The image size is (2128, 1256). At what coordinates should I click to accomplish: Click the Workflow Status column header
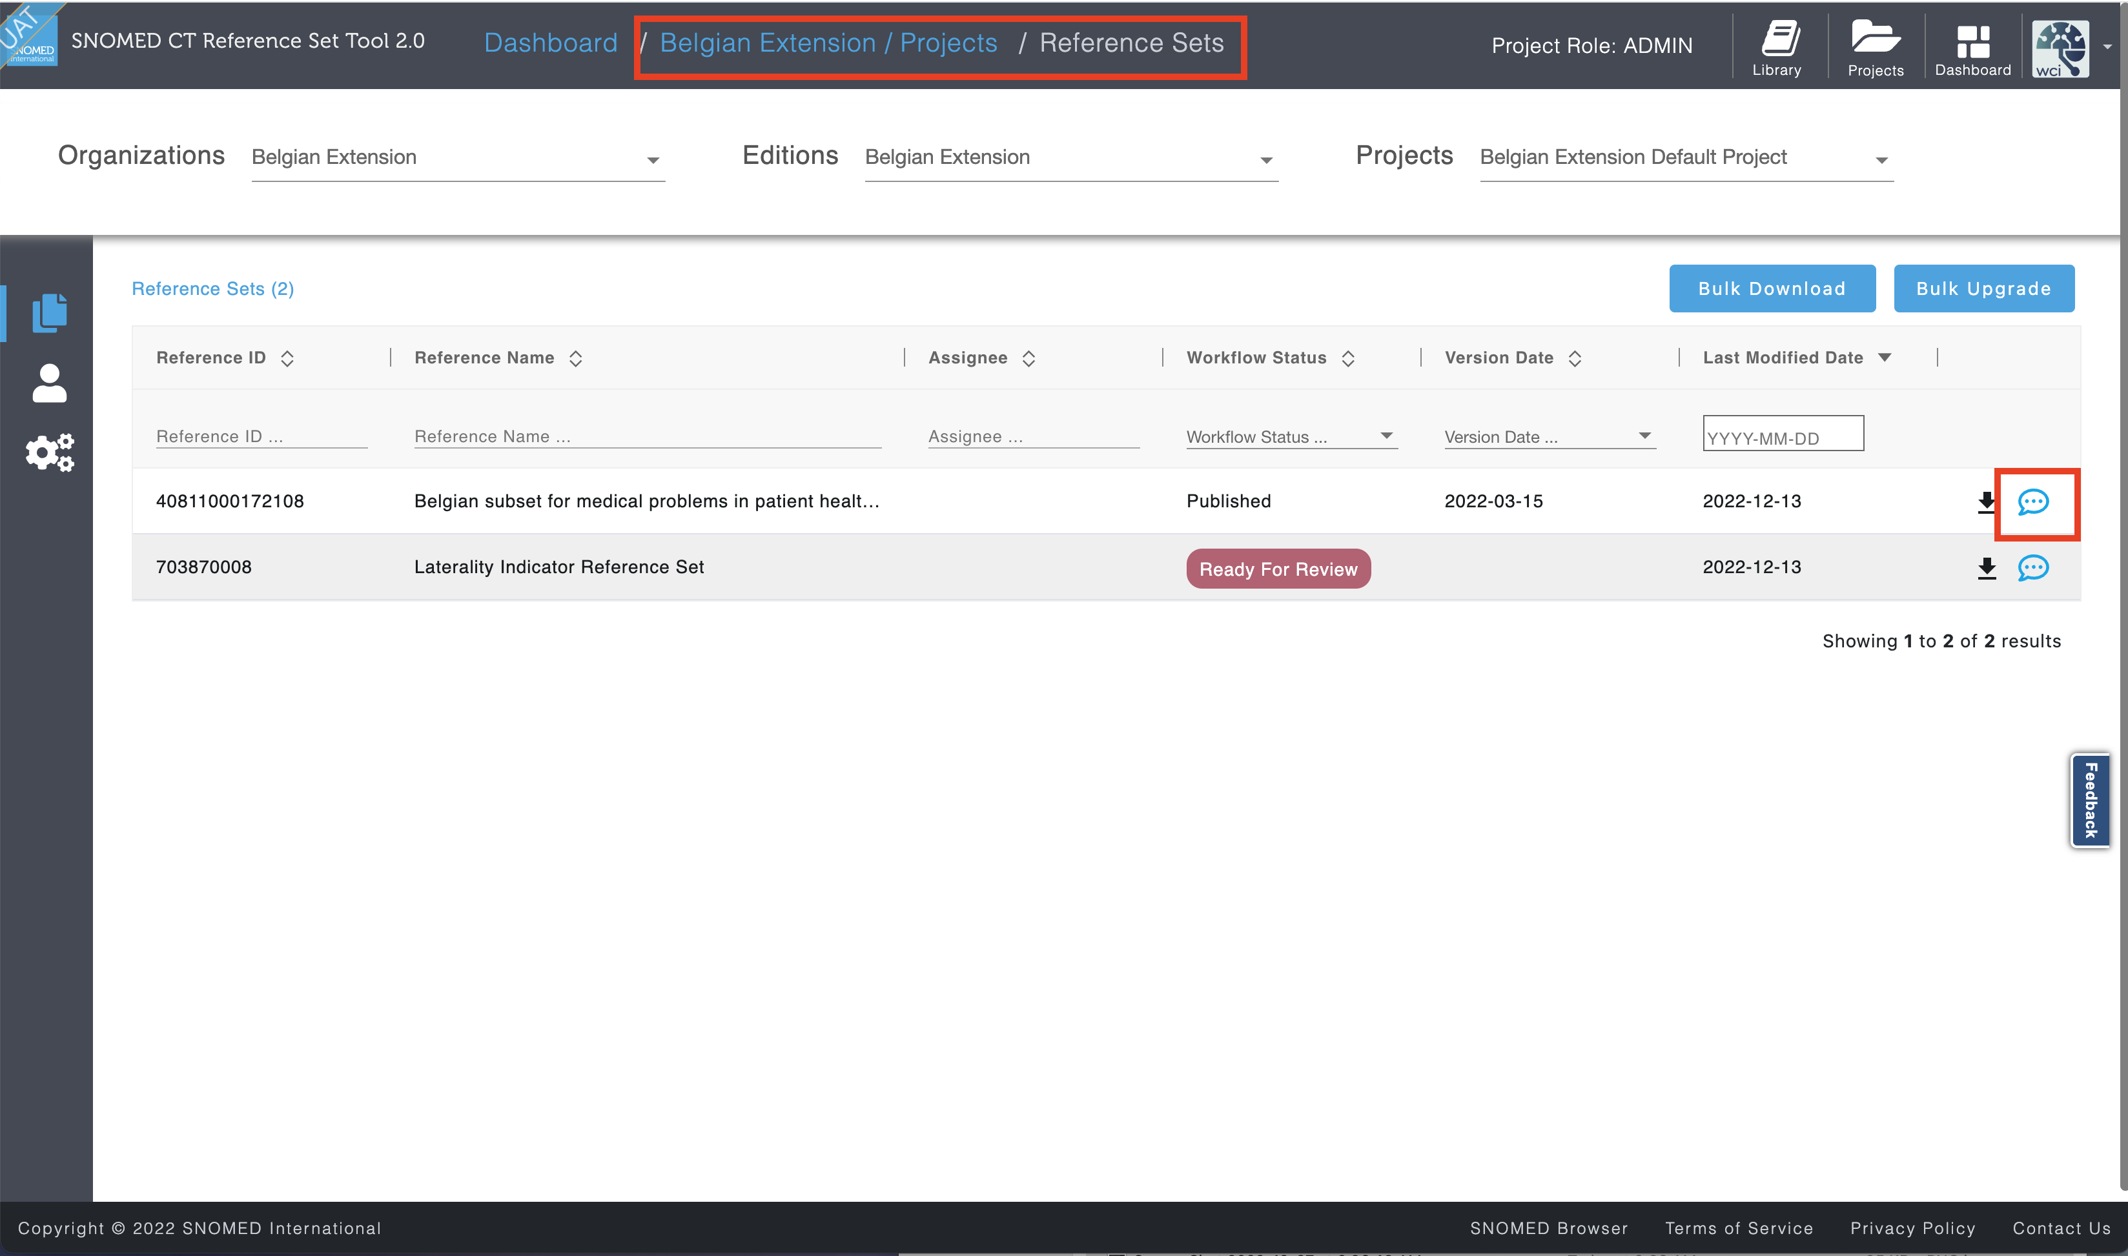pos(1256,357)
